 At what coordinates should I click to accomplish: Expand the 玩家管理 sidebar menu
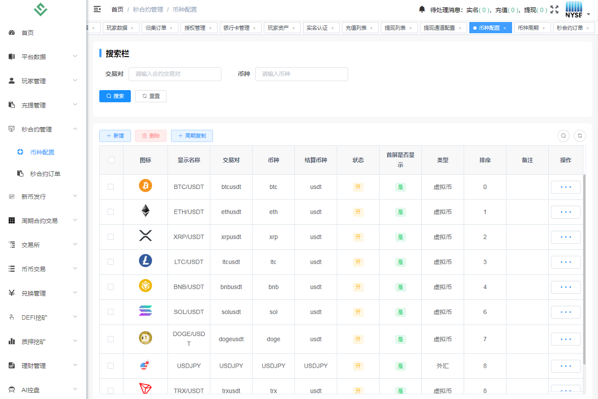click(x=43, y=81)
